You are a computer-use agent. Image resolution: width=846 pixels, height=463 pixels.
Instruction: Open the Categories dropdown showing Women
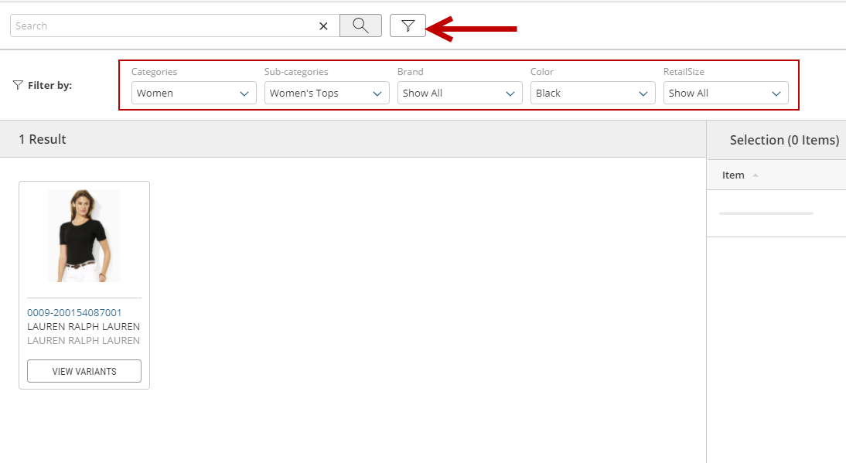[193, 93]
